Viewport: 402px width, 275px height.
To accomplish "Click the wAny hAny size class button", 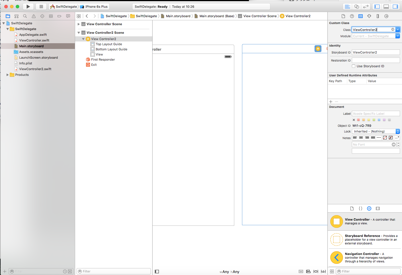I will 229,272.
